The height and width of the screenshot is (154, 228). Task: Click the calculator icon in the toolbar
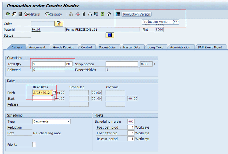[x=20, y=14]
